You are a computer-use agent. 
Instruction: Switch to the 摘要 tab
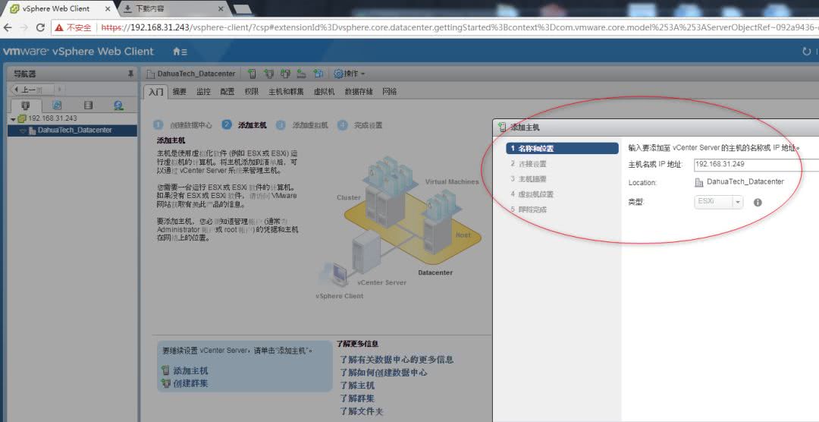pyautogui.click(x=179, y=92)
